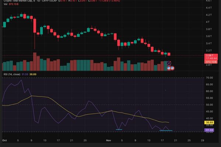221x147 pixels.
Task: Click the purple 31.33 label on RSI axis
Action: (x=209, y=130)
